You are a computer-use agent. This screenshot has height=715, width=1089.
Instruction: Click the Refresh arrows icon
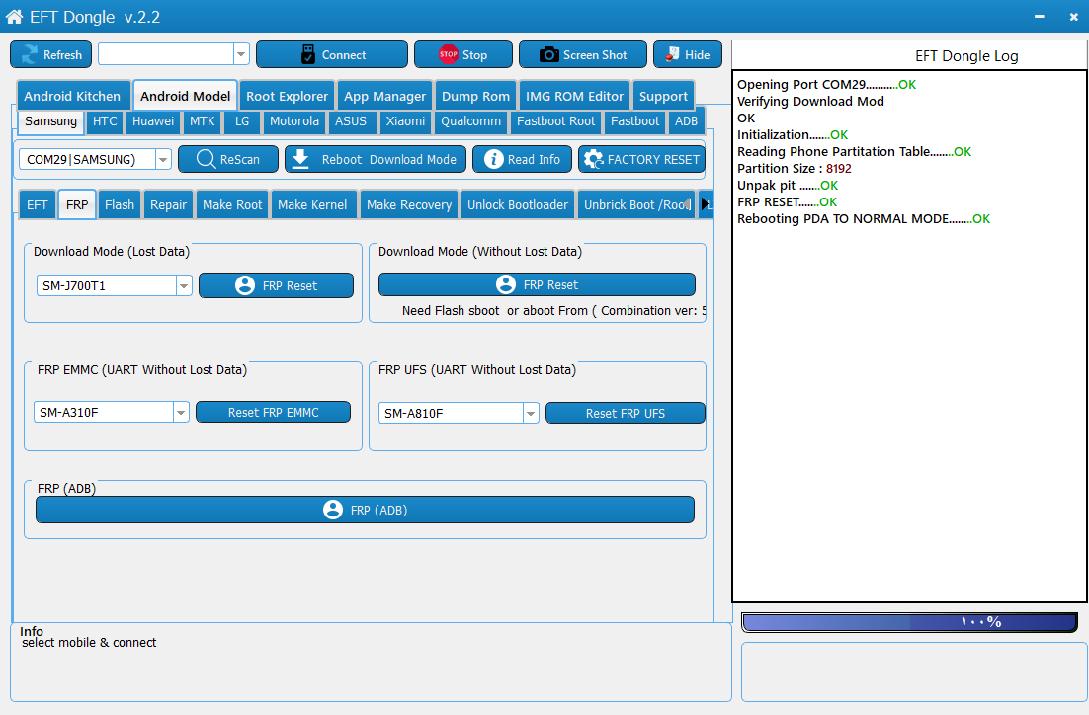[x=30, y=55]
